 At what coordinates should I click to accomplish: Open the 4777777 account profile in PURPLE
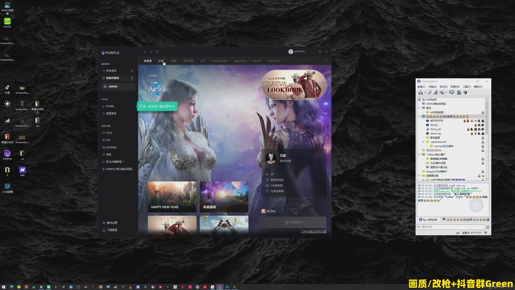tap(297, 52)
